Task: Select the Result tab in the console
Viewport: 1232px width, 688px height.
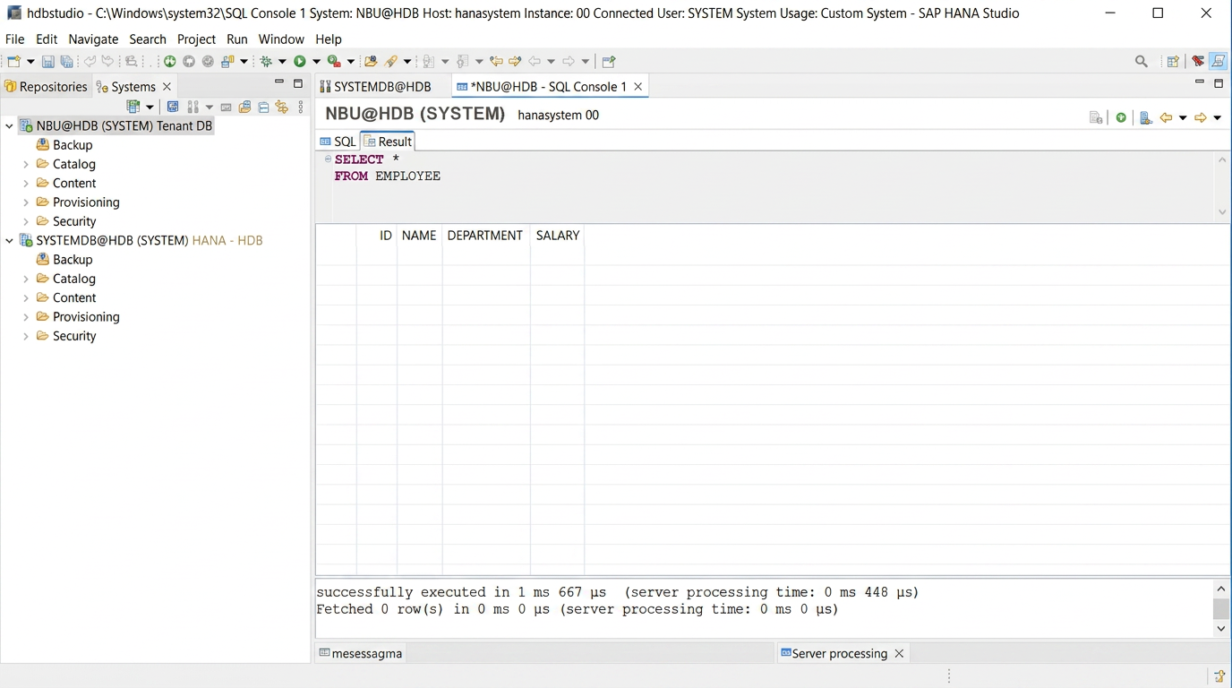Action: tap(388, 142)
